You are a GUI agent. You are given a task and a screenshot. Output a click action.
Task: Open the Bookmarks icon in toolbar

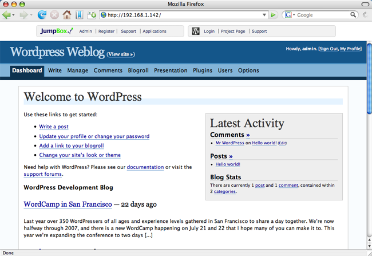[x=79, y=15]
